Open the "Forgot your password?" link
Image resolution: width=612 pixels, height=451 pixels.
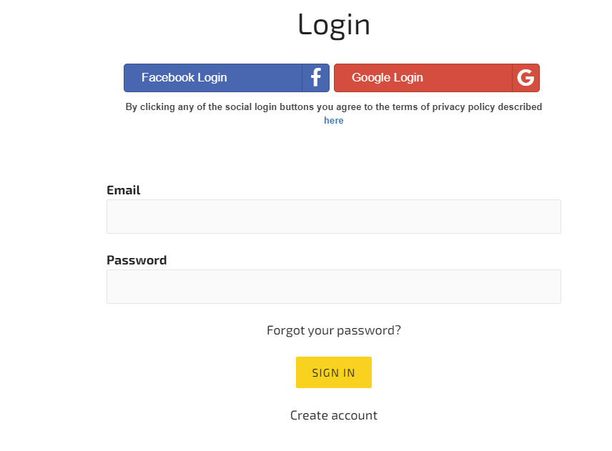(x=333, y=330)
